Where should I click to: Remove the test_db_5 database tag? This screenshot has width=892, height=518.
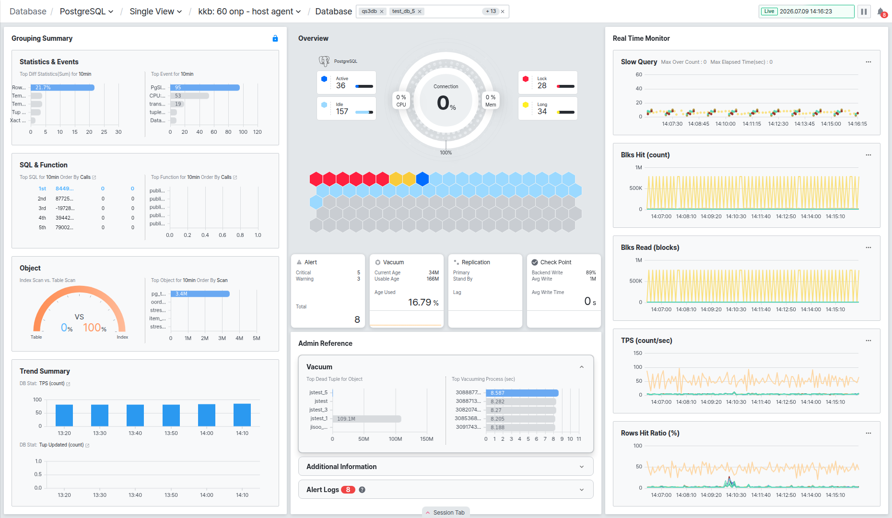pos(420,12)
